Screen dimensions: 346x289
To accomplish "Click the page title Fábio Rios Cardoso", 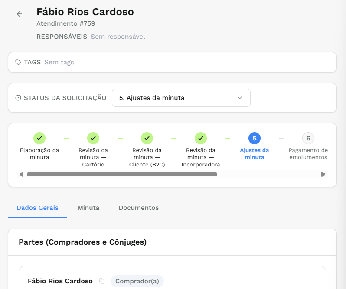I will click(x=85, y=12).
